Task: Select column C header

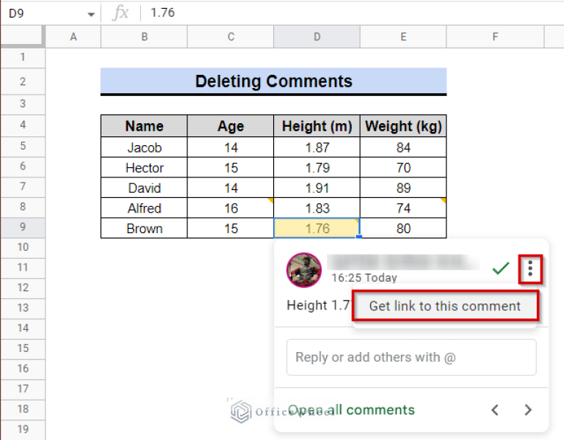Action: pos(231,37)
